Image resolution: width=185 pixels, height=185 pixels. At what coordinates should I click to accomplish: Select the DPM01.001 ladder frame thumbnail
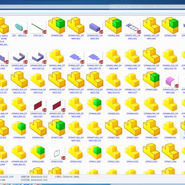pos(133,28)
